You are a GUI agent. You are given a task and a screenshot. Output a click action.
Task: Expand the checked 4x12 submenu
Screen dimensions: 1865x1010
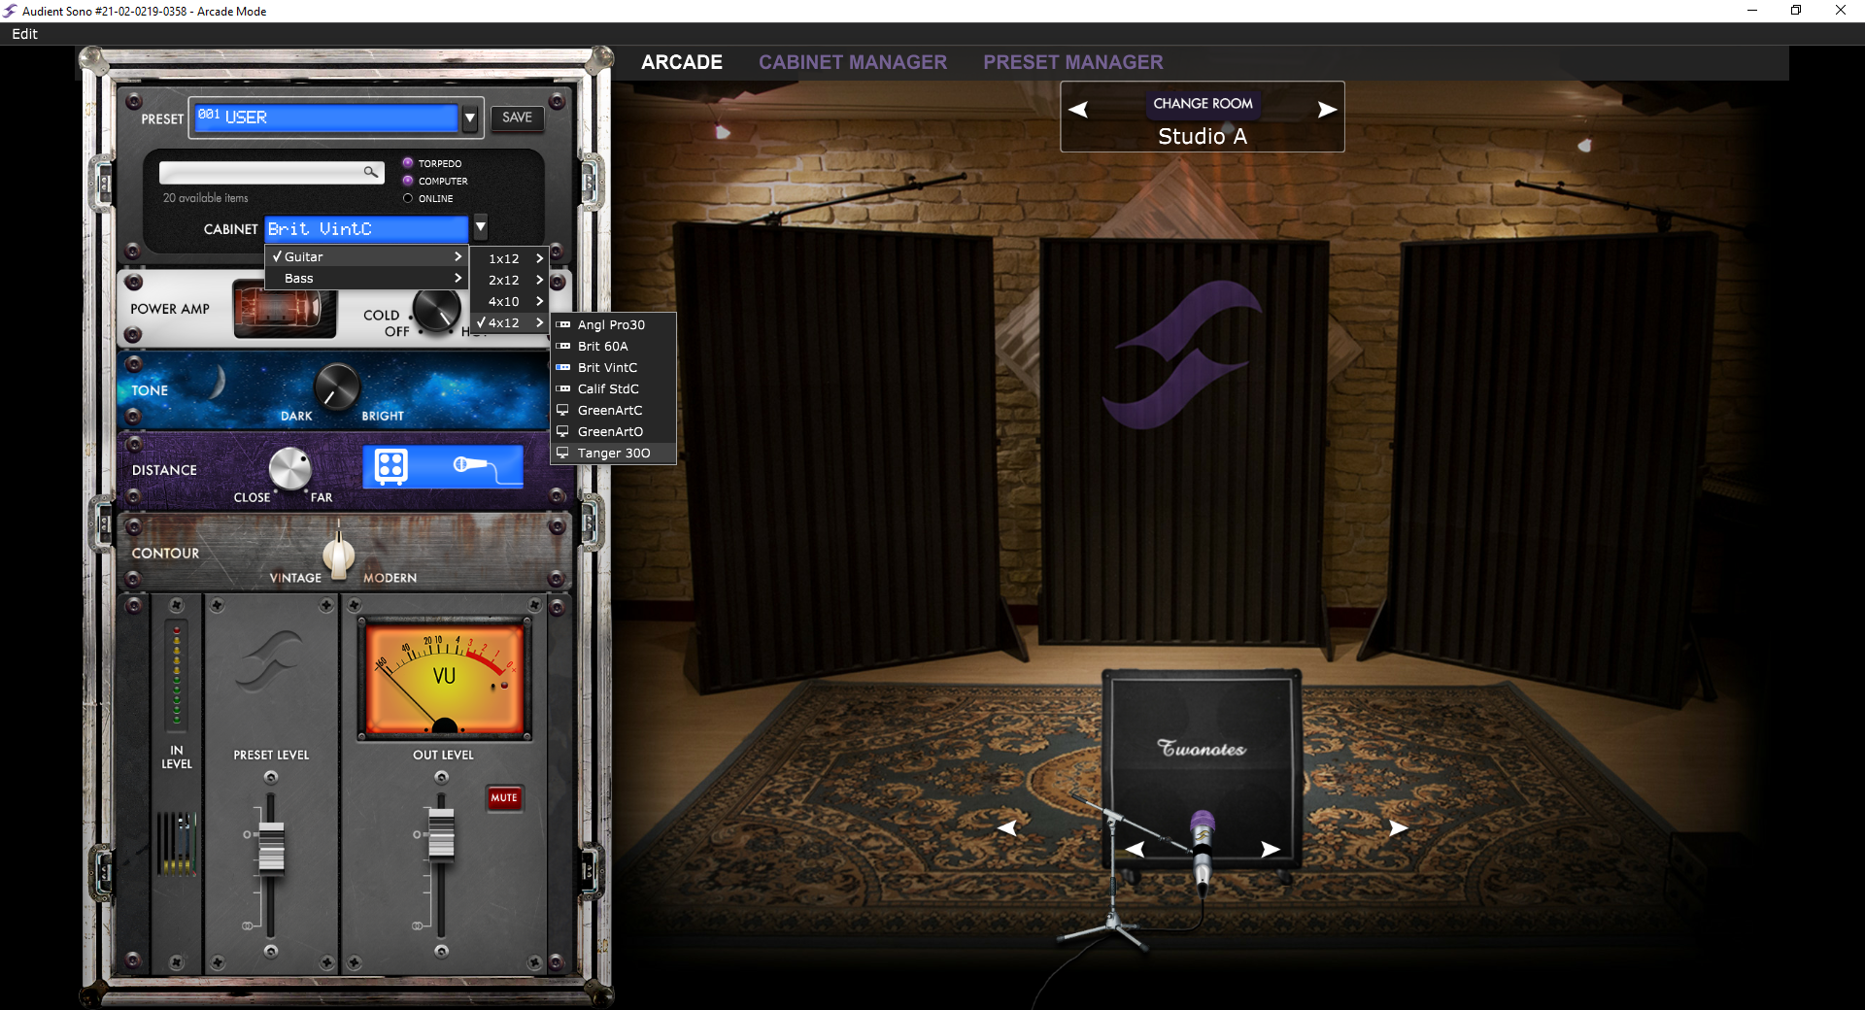click(x=510, y=322)
